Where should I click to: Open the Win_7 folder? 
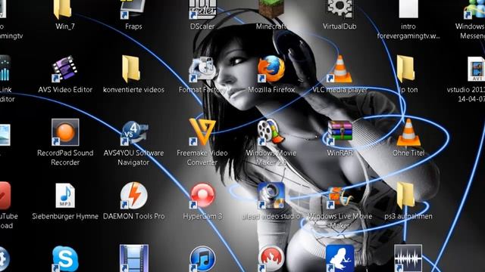[63, 9]
